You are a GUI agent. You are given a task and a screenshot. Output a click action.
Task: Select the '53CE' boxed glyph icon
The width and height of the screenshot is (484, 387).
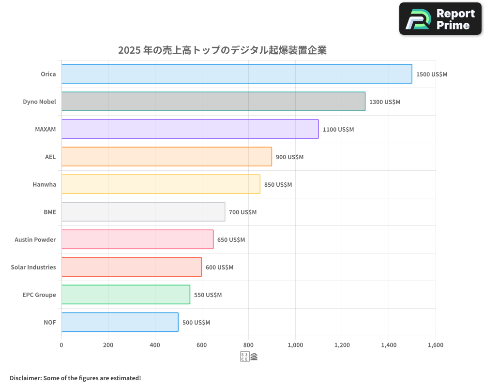pyautogui.click(x=244, y=356)
